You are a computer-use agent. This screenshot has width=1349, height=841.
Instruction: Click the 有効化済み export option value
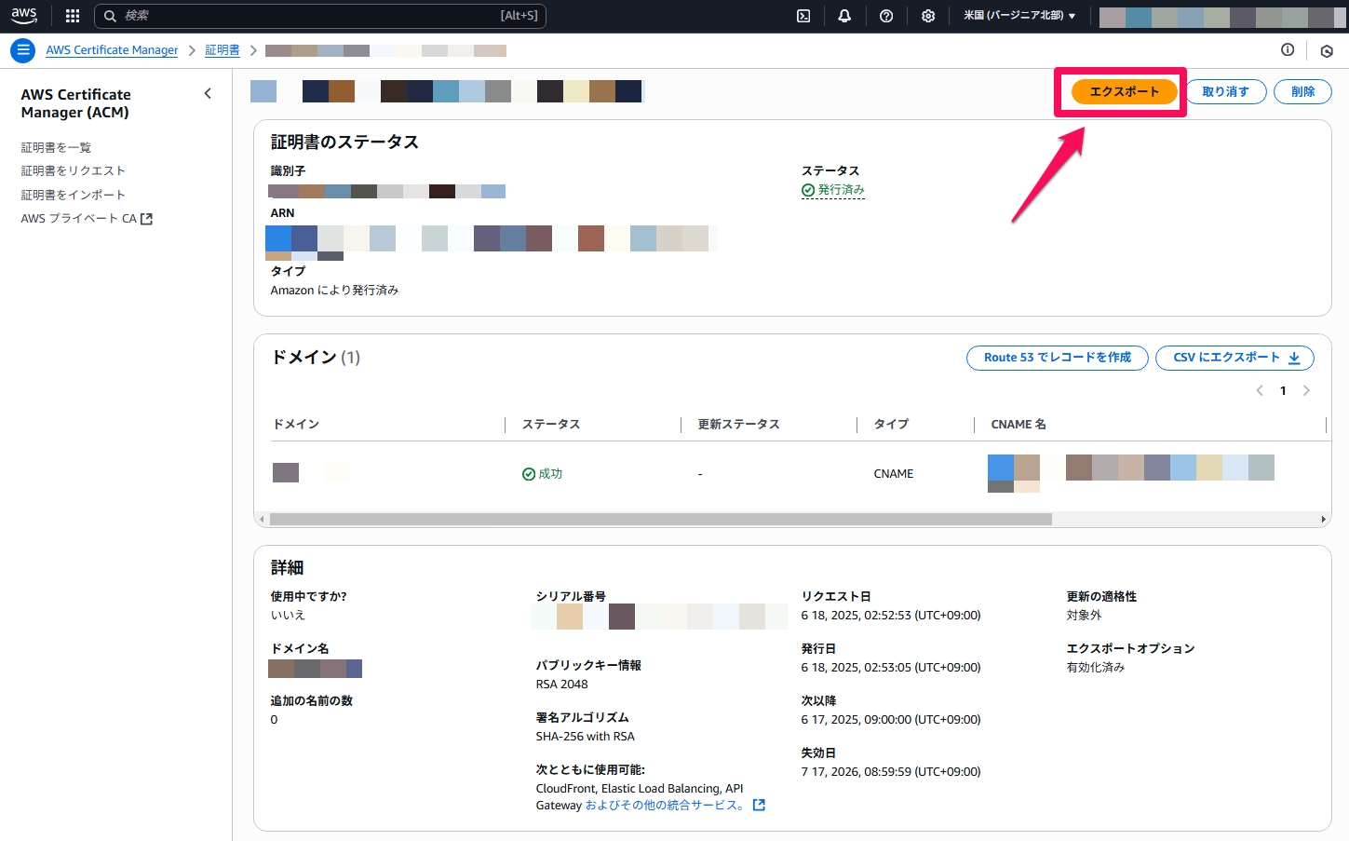click(x=1096, y=668)
